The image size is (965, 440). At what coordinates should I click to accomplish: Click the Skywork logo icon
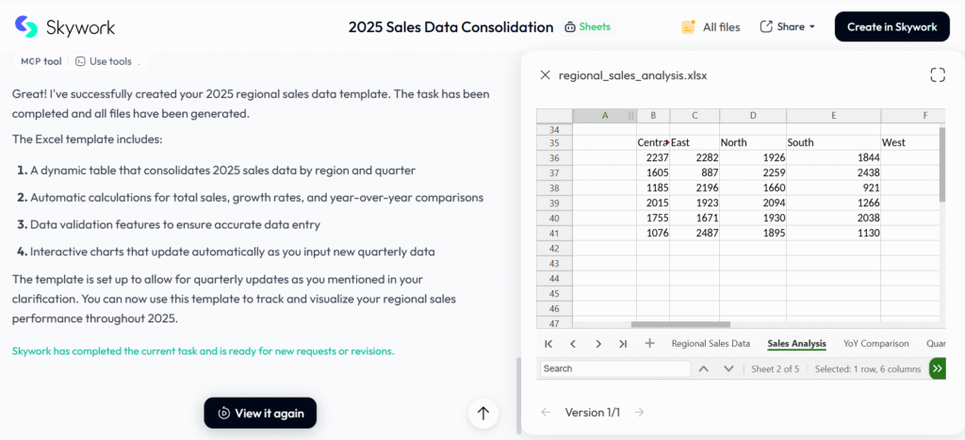coord(26,26)
